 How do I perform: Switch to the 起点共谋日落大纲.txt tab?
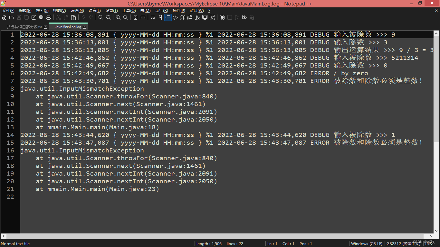(x=24, y=27)
